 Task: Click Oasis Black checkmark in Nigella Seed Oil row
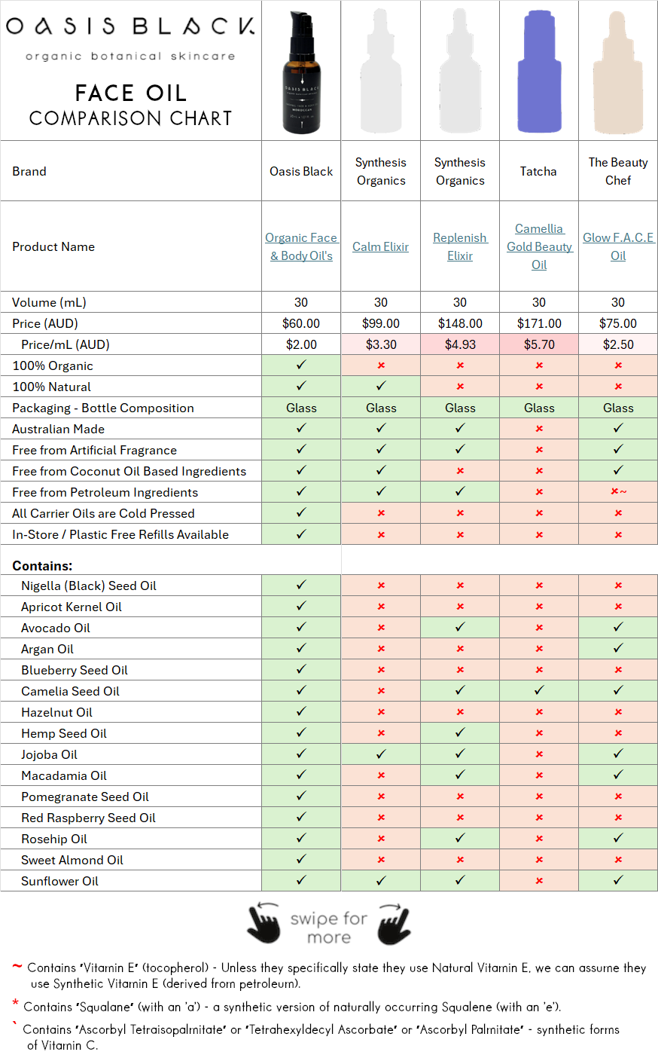pos(301,585)
